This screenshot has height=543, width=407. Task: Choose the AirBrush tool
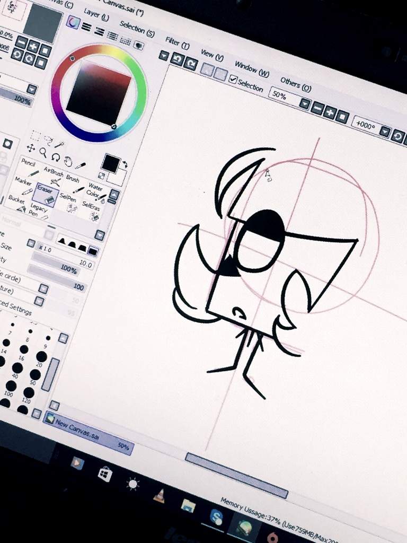pos(54,175)
